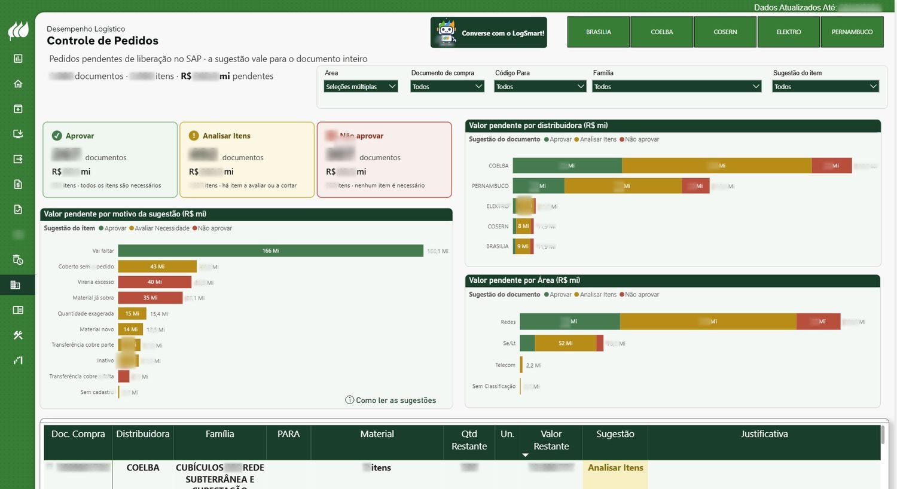
Task: Open the export arrow sidebar icon
Action: click(x=18, y=159)
